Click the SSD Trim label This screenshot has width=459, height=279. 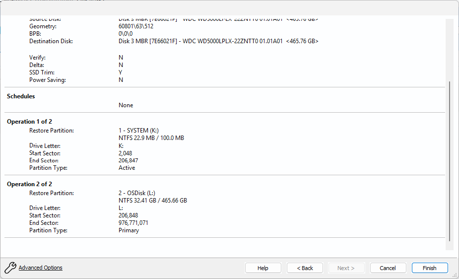click(42, 72)
